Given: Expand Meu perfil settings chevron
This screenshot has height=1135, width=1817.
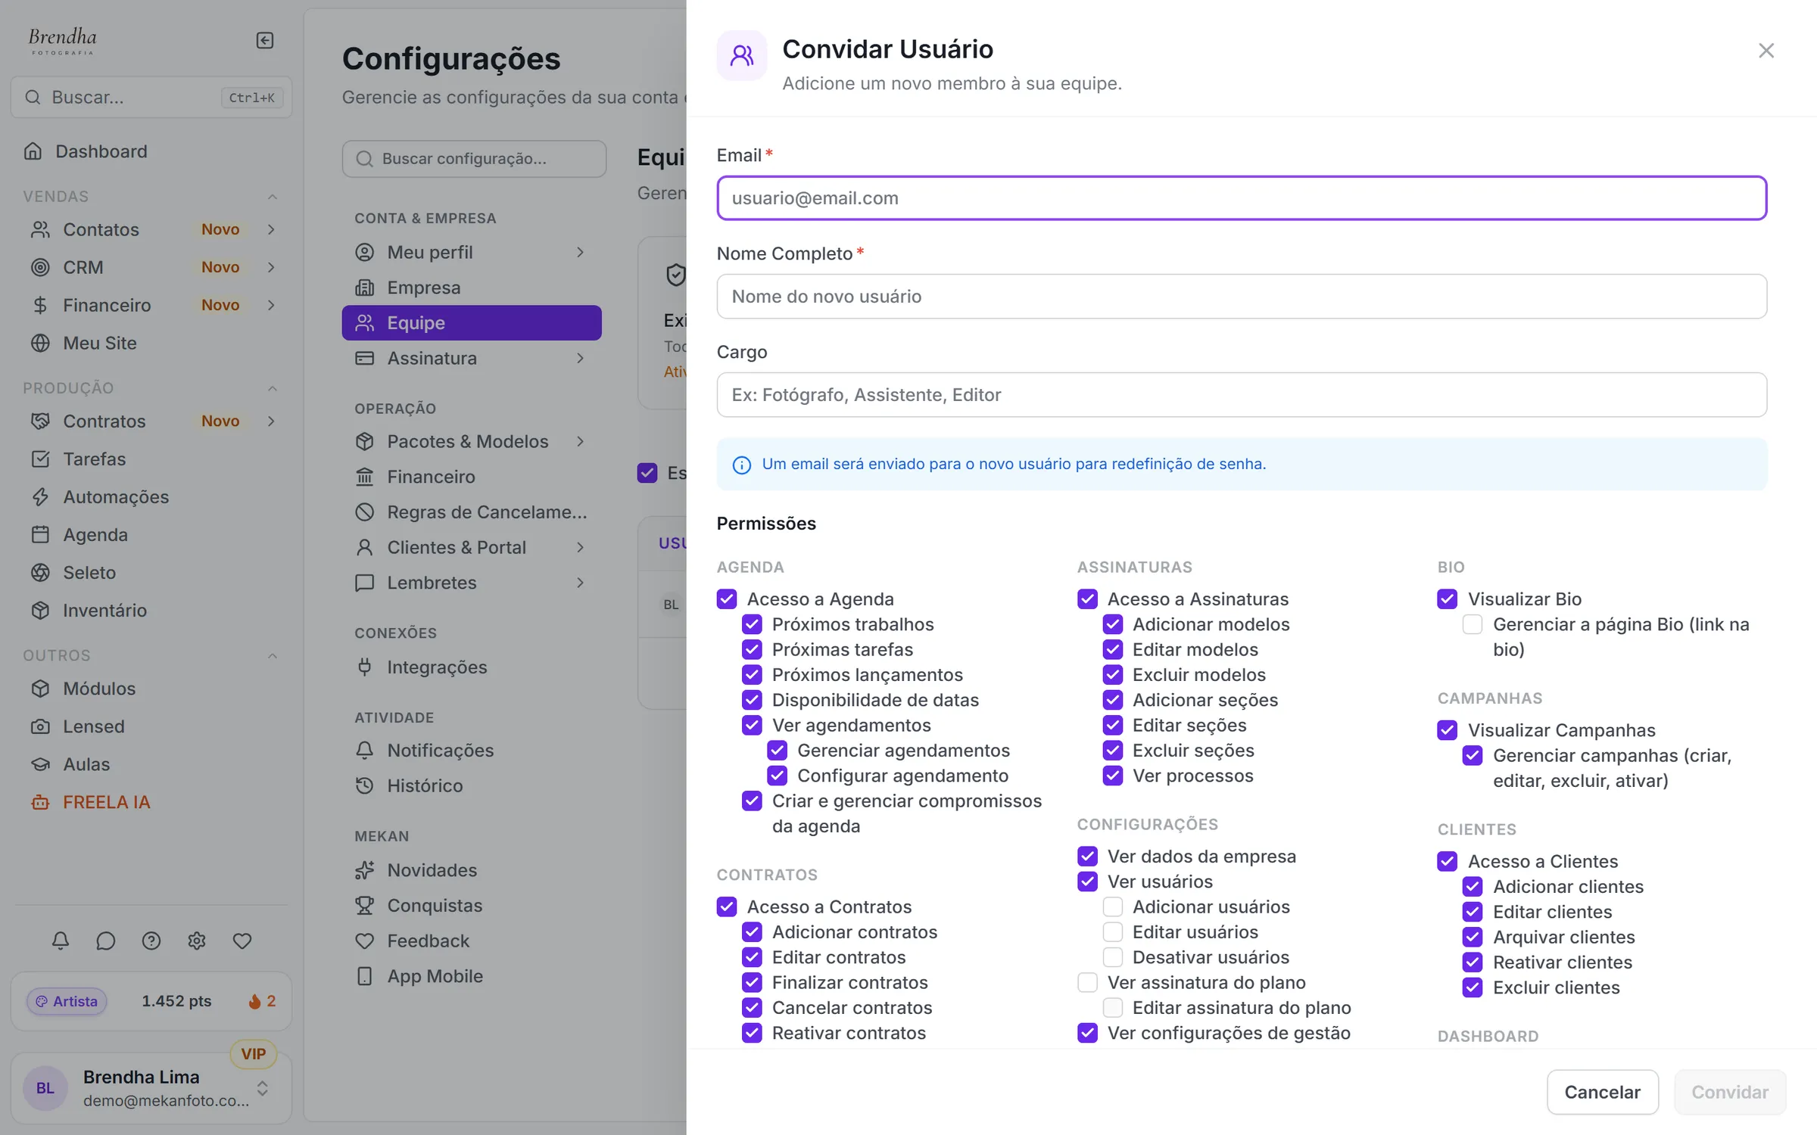Looking at the screenshot, I should pos(580,252).
